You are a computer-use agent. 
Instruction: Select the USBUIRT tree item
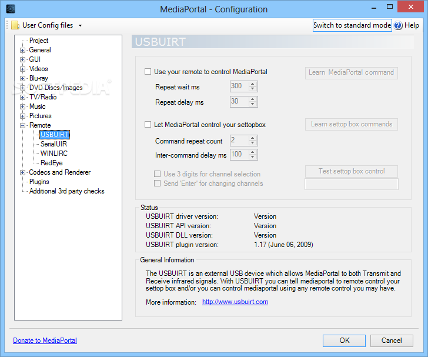pyautogui.click(x=55, y=135)
